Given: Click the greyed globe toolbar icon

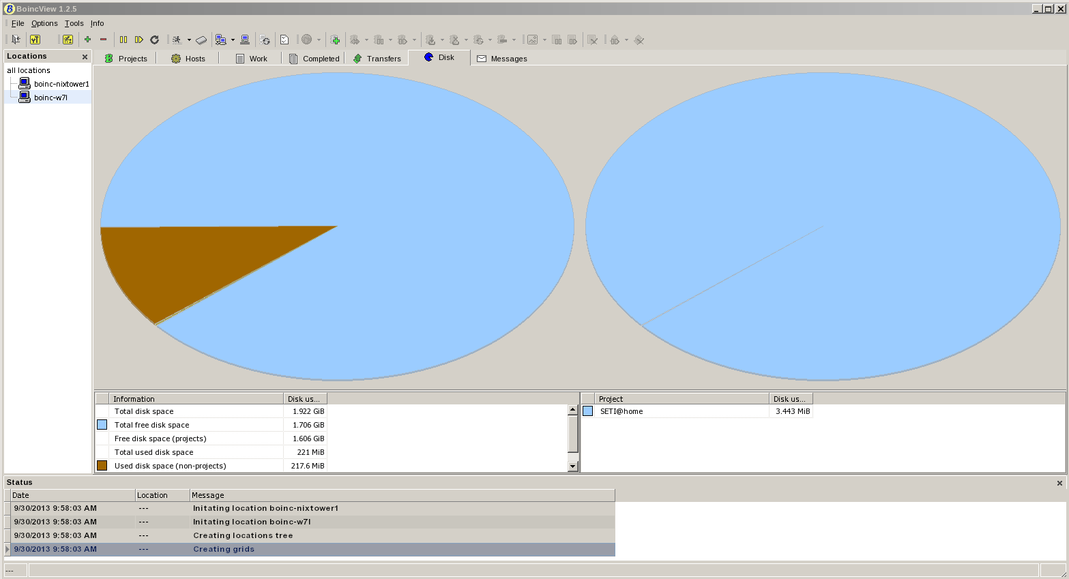Looking at the screenshot, I should [x=307, y=40].
